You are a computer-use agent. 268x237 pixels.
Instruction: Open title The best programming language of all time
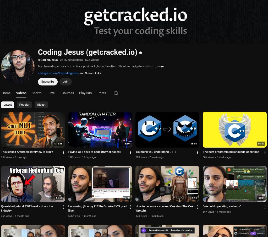point(231,152)
